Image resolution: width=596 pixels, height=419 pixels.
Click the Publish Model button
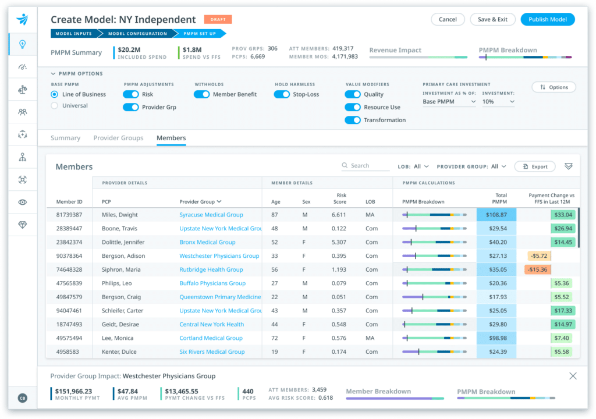548,19
